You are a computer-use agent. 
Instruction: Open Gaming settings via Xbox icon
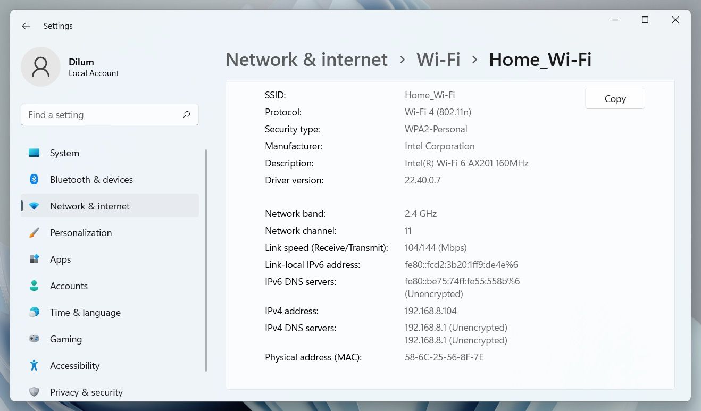click(x=34, y=339)
